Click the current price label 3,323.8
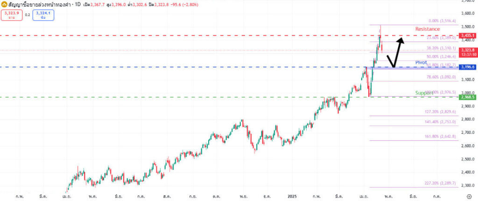This screenshot has width=478, height=201. click(468, 50)
